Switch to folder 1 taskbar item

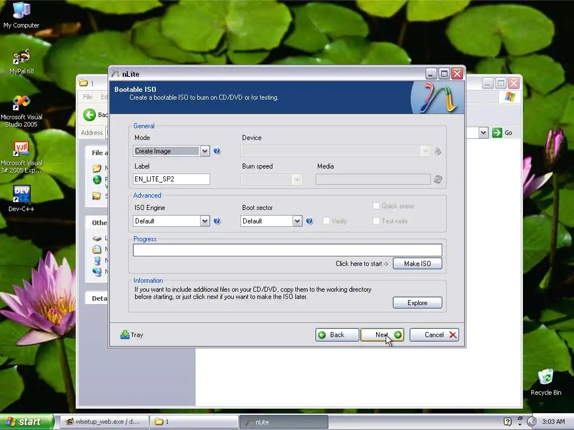click(x=194, y=422)
